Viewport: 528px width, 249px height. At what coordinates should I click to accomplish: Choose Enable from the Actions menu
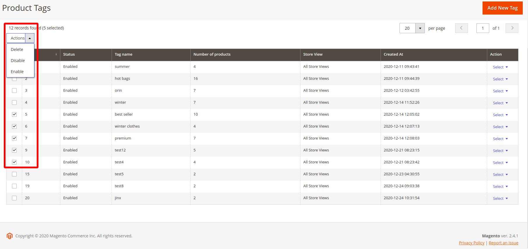pos(17,72)
